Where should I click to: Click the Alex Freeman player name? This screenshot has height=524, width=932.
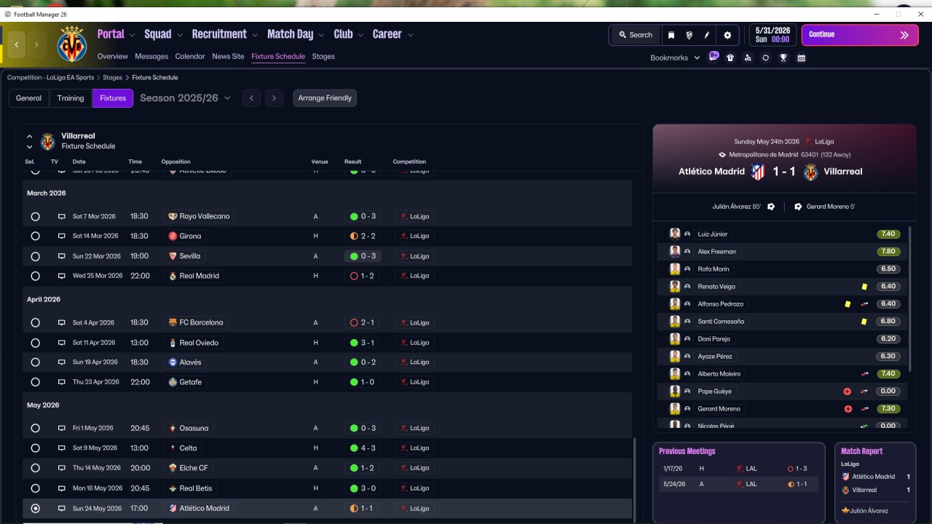(x=716, y=252)
